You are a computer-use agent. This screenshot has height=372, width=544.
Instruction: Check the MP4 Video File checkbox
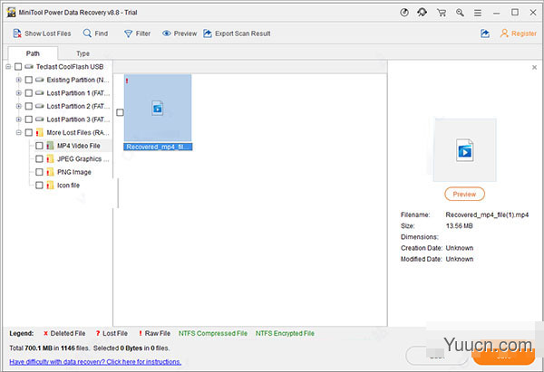tap(38, 146)
